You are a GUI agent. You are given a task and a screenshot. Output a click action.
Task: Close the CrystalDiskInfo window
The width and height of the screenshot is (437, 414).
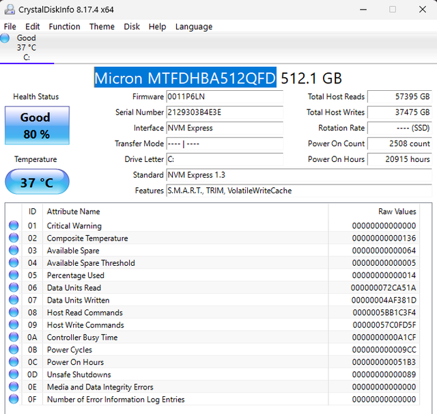[423, 10]
